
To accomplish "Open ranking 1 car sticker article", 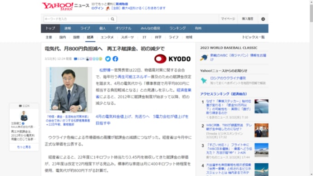I will pyautogui.click(x=229, y=107).
